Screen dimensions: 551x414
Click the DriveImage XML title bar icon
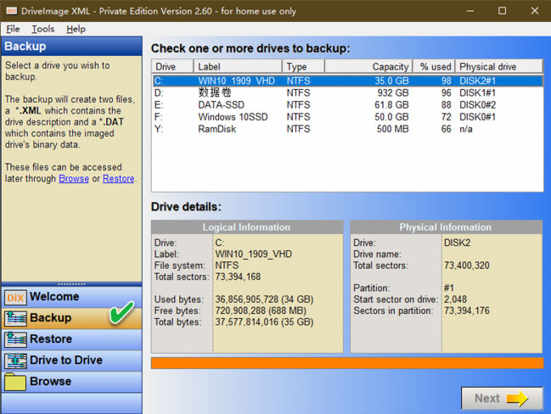pyautogui.click(x=11, y=11)
